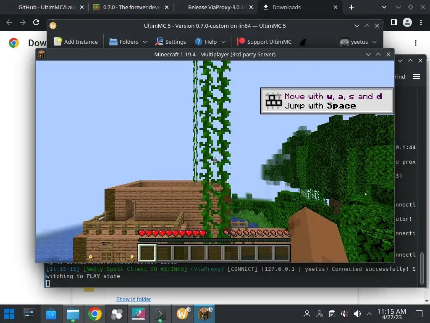430x323 pixels.
Task: Open the file manager from taskbar
Action: pos(73,314)
